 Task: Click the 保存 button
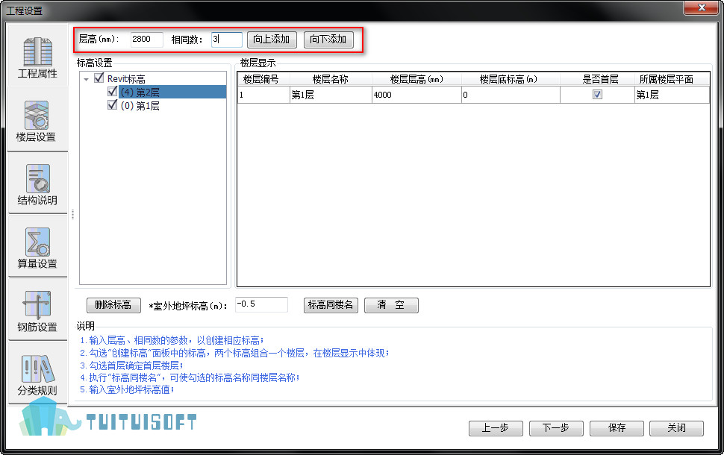[616, 428]
